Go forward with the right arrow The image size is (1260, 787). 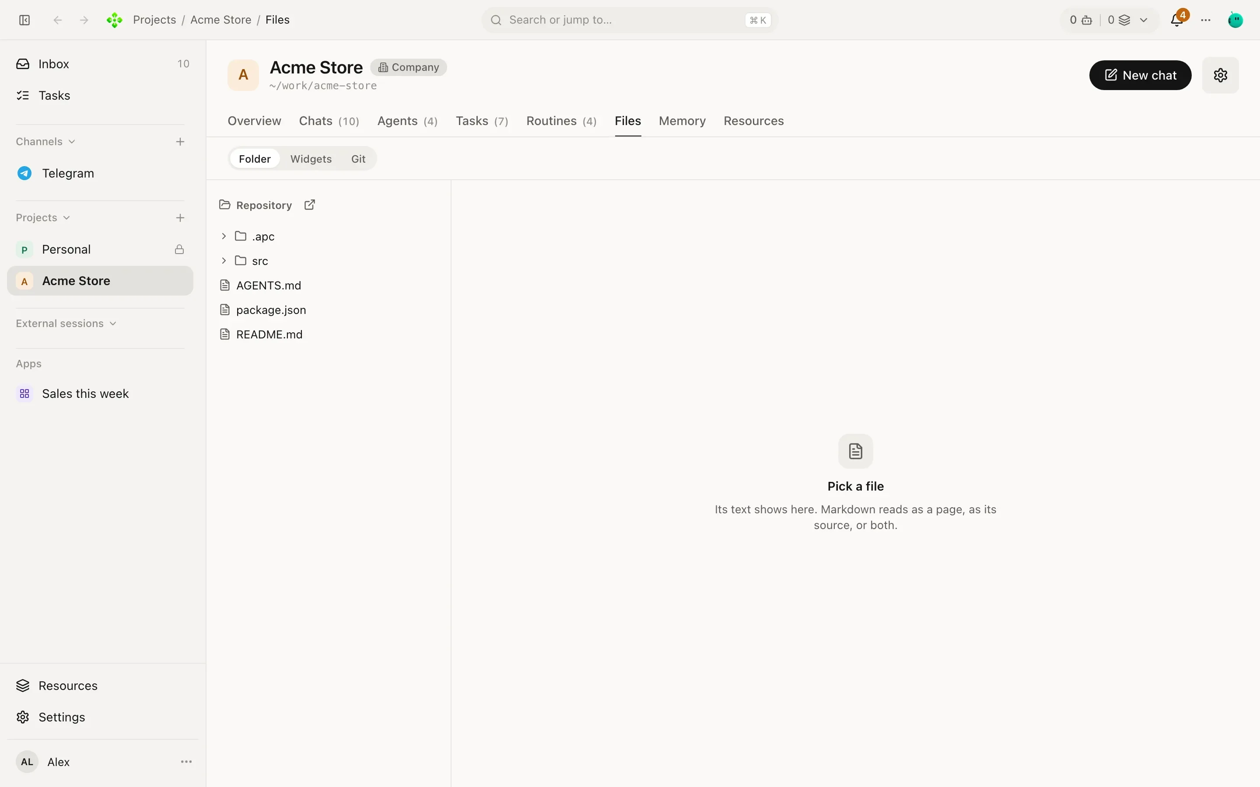(84, 20)
